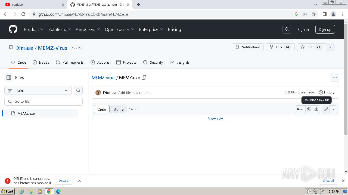Select MEMZ.exe in file tree
The image size is (348, 195).
tap(41, 113)
